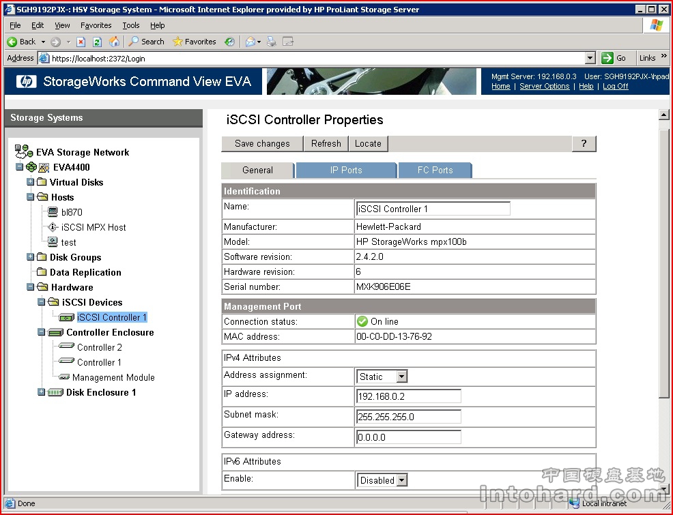The height and width of the screenshot is (515, 673).
Task: Click the IP address input field
Action: [x=409, y=396]
